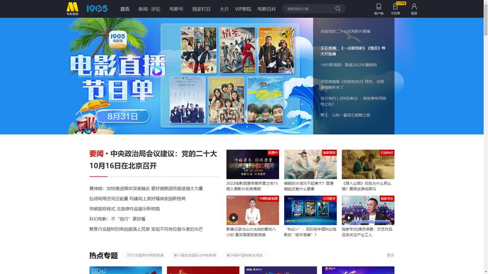Open 突破固有程式 主旋律作品 article
Screen dimensions: 488x274
(125, 209)
